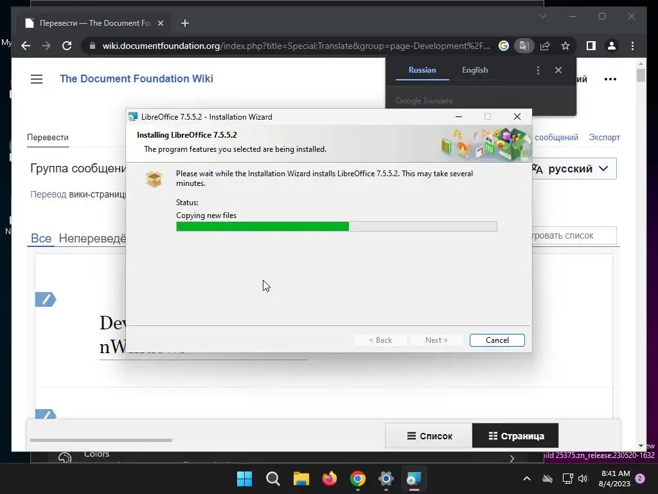
Task: Close the Перевести browser tab
Action: click(x=160, y=23)
